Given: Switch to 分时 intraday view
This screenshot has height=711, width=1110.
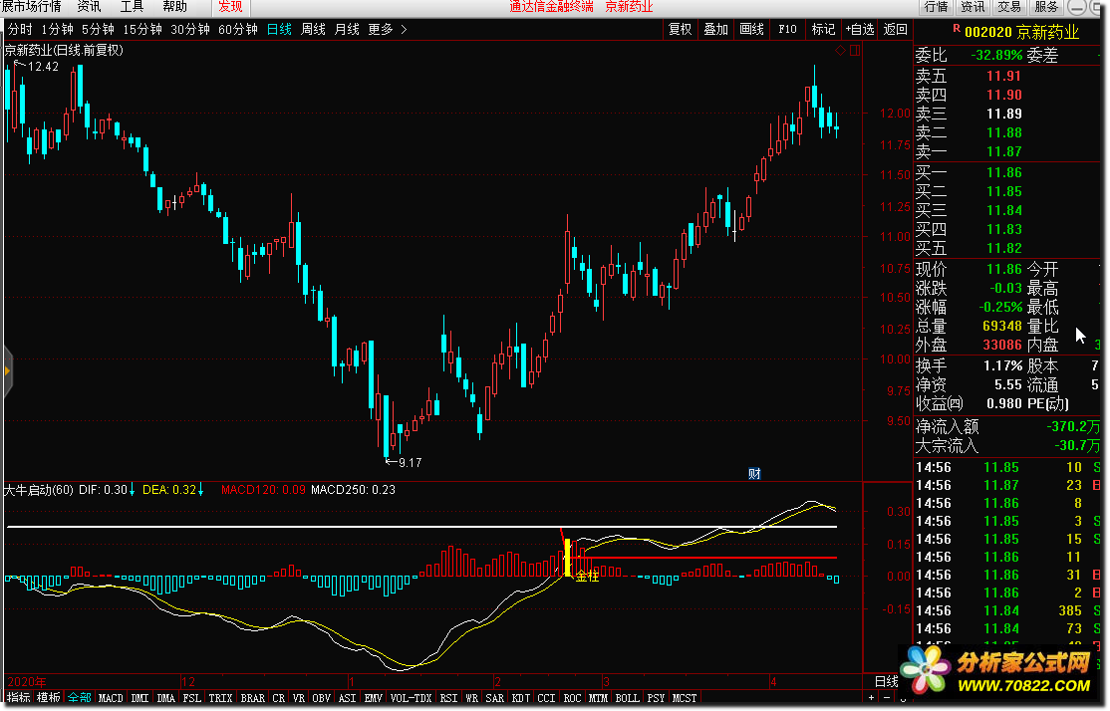Looking at the screenshot, I should (20, 29).
